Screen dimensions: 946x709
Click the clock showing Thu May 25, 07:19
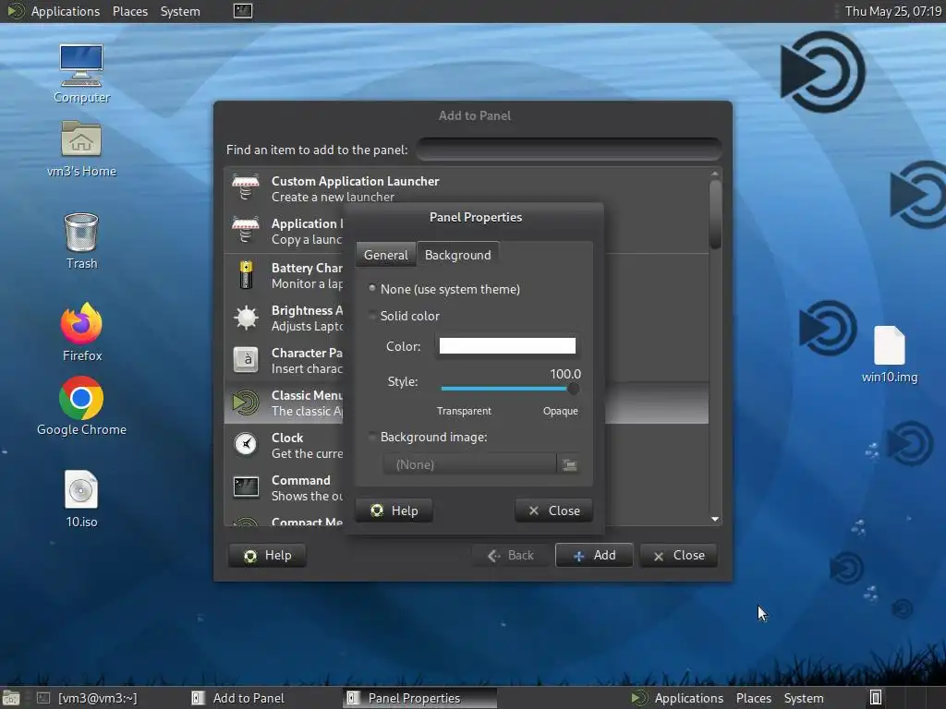click(892, 11)
